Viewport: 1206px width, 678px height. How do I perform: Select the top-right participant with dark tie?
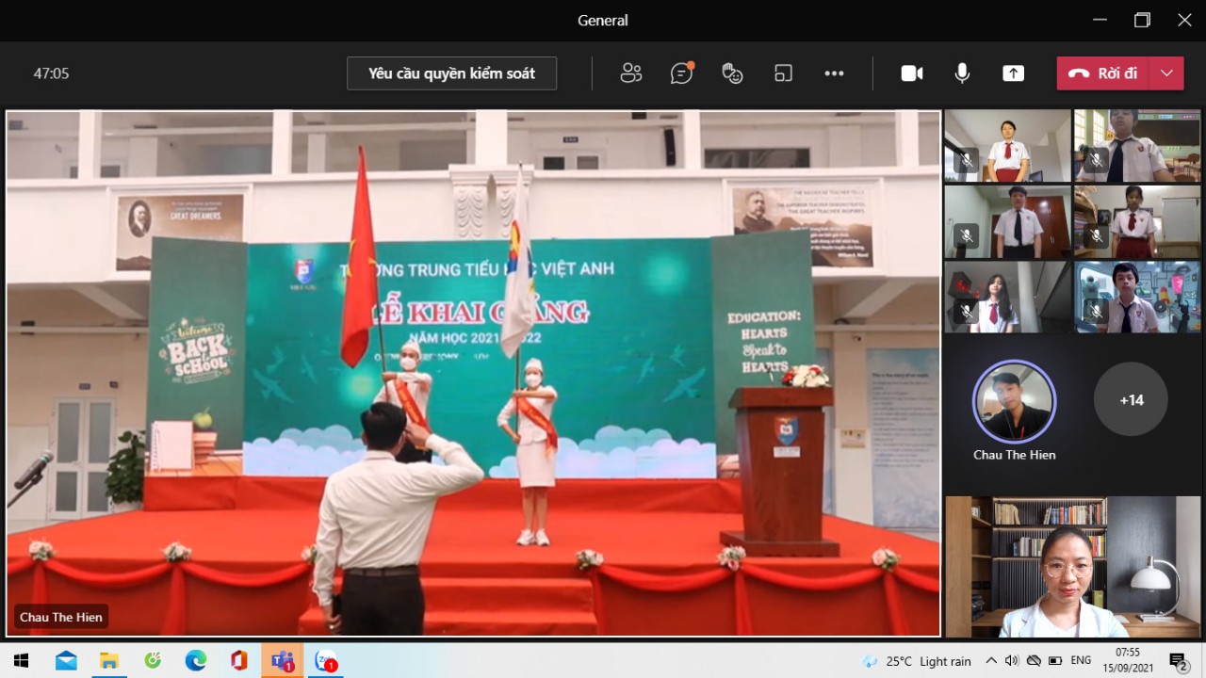[x=1136, y=146]
